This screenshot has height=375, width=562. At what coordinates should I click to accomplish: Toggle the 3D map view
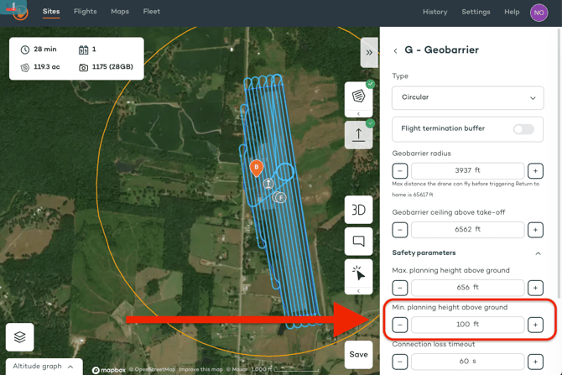tap(358, 210)
